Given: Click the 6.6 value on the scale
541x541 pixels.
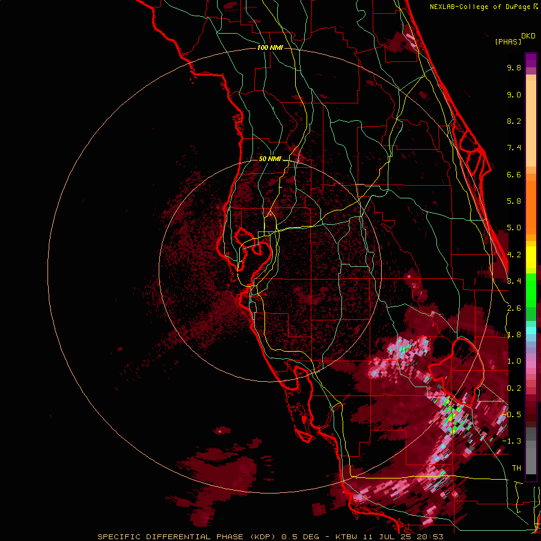Looking at the screenshot, I should [x=514, y=174].
